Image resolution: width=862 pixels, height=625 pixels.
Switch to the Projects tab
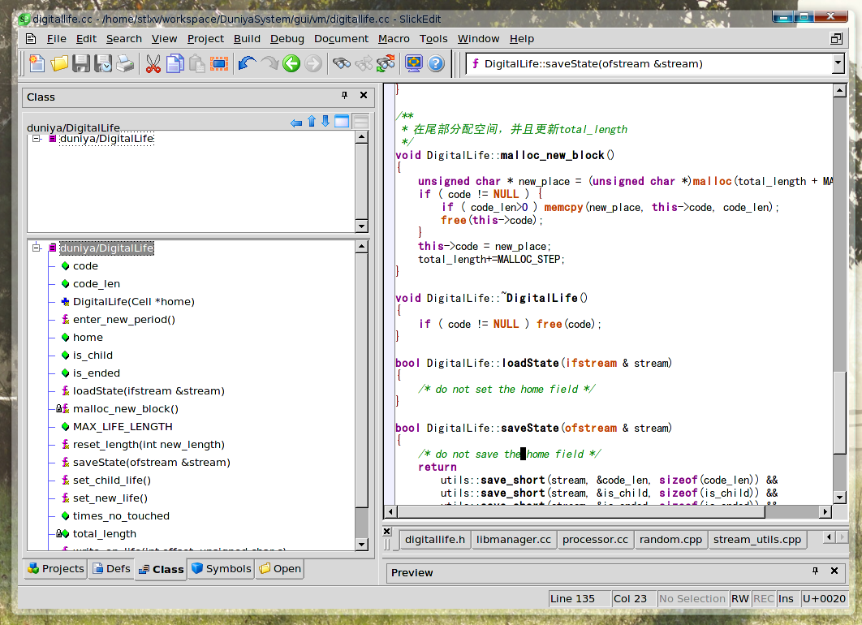(x=55, y=568)
